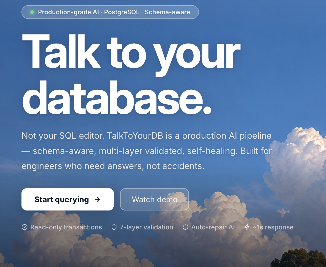Click the 'Read-only transactions' text
Screen dimensions: 326x267
point(66,227)
